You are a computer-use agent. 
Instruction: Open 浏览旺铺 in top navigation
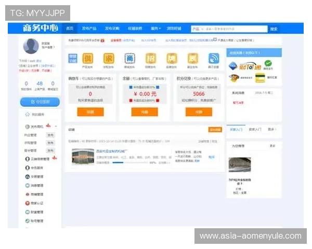click(x=174, y=29)
